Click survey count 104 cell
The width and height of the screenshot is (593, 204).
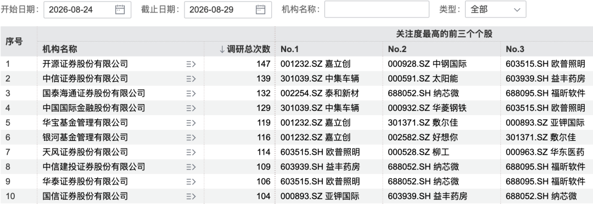(x=264, y=196)
